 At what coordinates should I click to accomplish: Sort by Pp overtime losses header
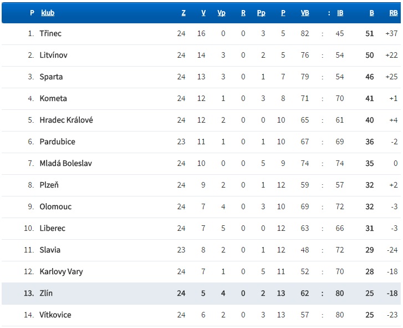tap(261, 13)
